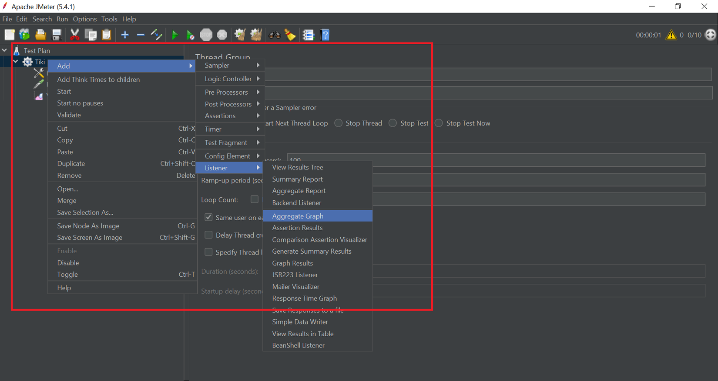Click the Thread Group name input field
Viewport: 718px width, 381px height.
pyautogui.click(x=488, y=74)
